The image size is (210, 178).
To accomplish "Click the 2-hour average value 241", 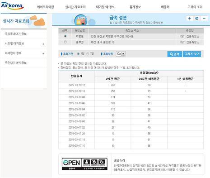I will (x=113, y=85).
